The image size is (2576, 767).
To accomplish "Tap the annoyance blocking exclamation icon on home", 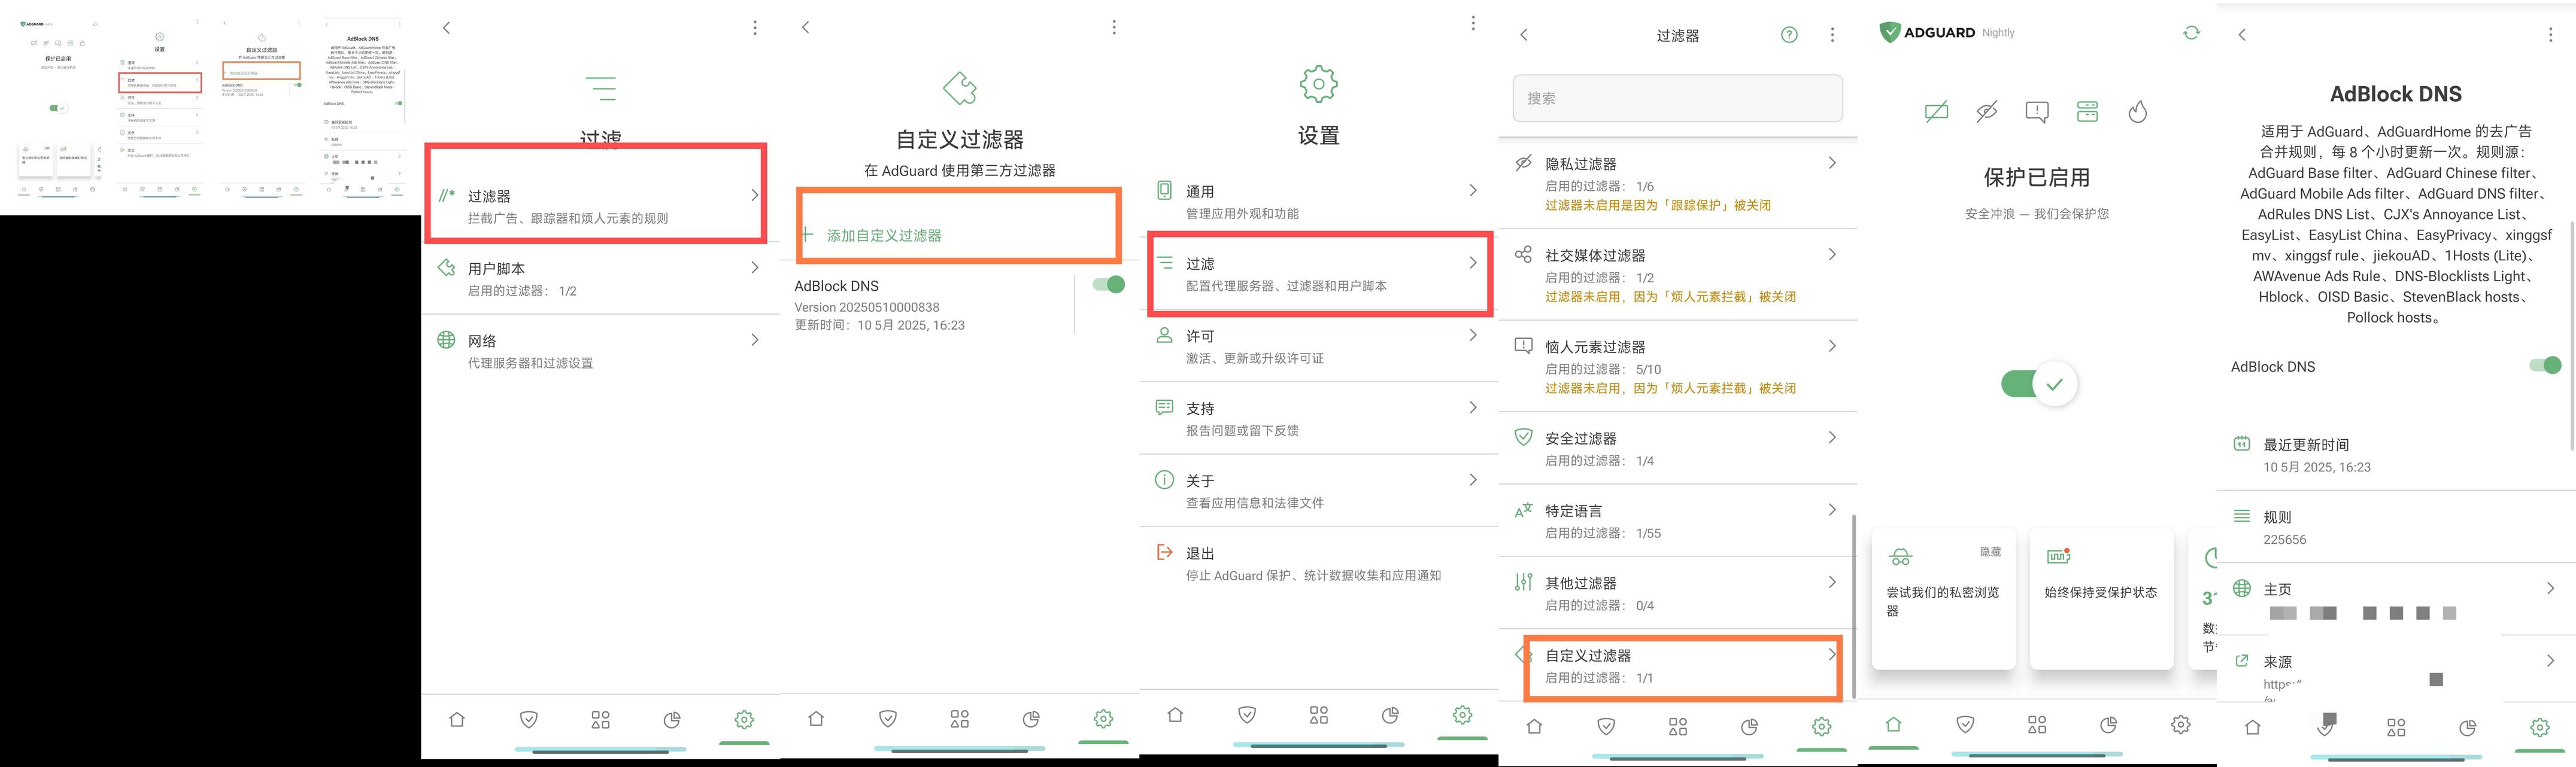I will pos(2037,112).
